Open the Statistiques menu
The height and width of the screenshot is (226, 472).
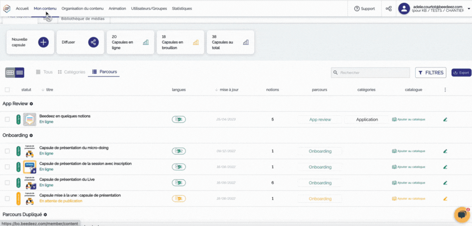[x=182, y=9]
